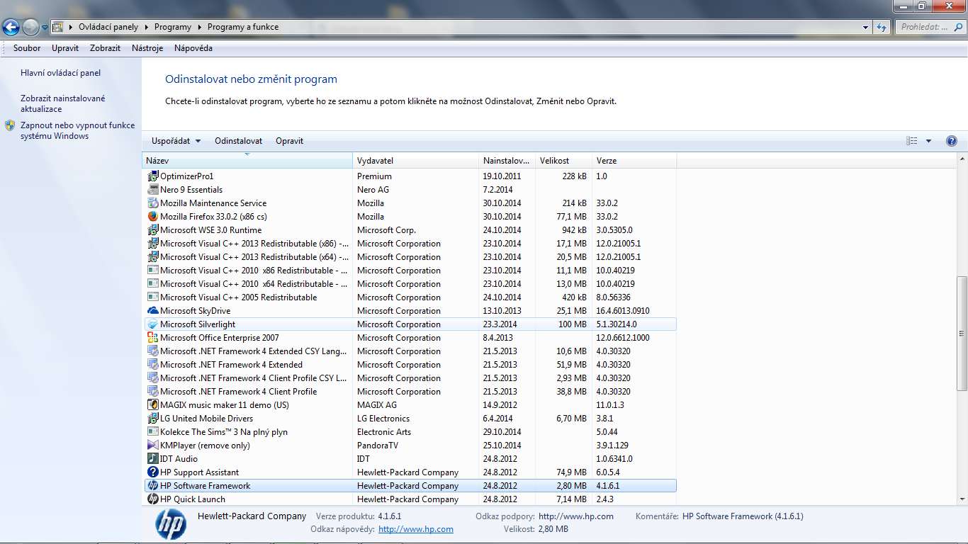Screen dimensions: 968x544
Task: Open the Upravit menu
Action: (65, 48)
